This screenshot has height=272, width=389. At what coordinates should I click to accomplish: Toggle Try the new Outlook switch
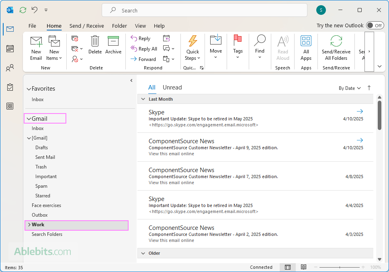pos(375,26)
